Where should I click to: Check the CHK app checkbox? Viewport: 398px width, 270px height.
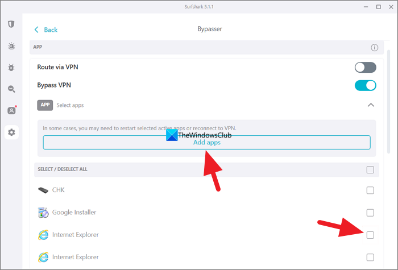[x=370, y=190]
